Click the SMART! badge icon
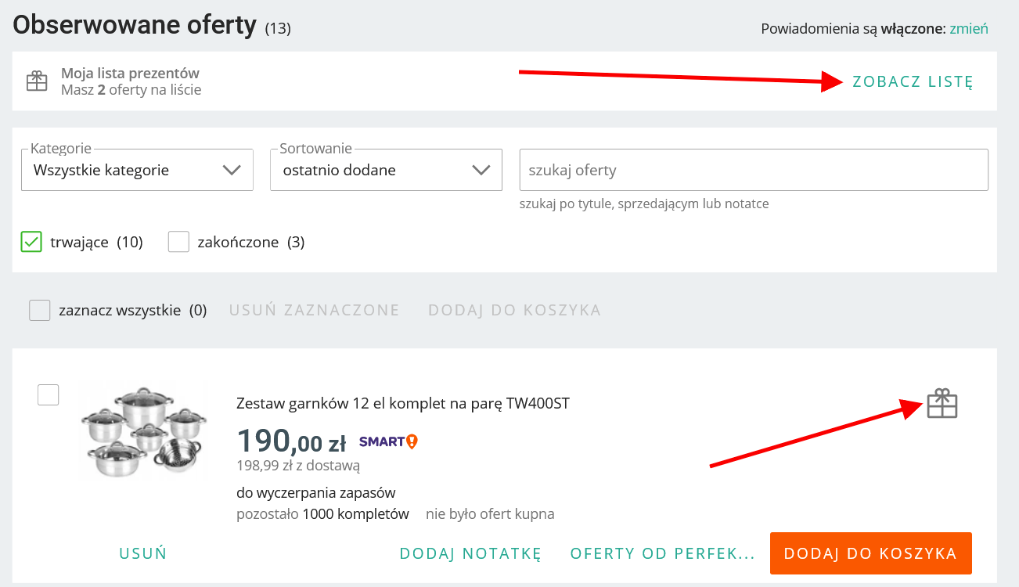This screenshot has height=587, width=1019. click(x=388, y=441)
